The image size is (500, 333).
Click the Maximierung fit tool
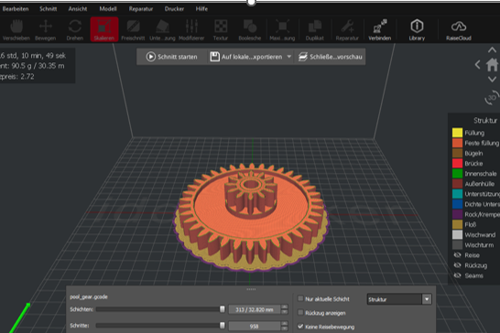click(282, 29)
